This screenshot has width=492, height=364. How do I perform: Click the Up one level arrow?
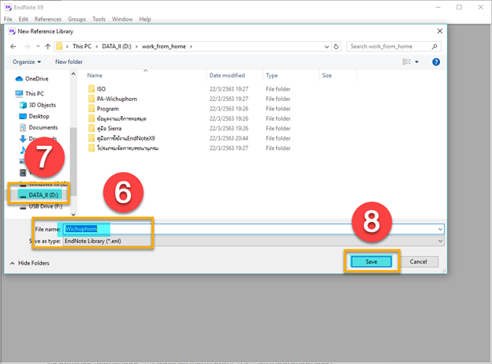[x=47, y=46]
